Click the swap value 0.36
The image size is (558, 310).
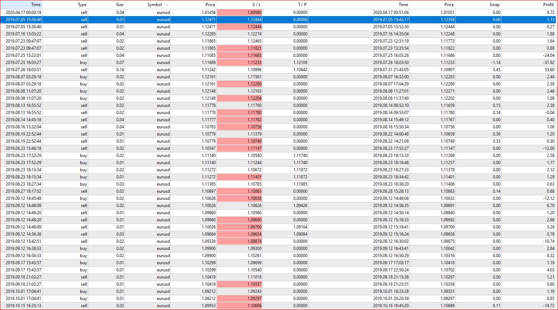pyautogui.click(x=496, y=134)
